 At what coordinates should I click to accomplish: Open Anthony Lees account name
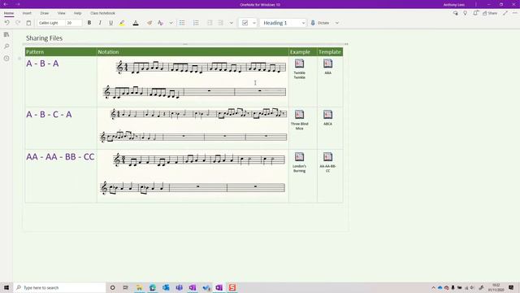pyautogui.click(x=454, y=5)
